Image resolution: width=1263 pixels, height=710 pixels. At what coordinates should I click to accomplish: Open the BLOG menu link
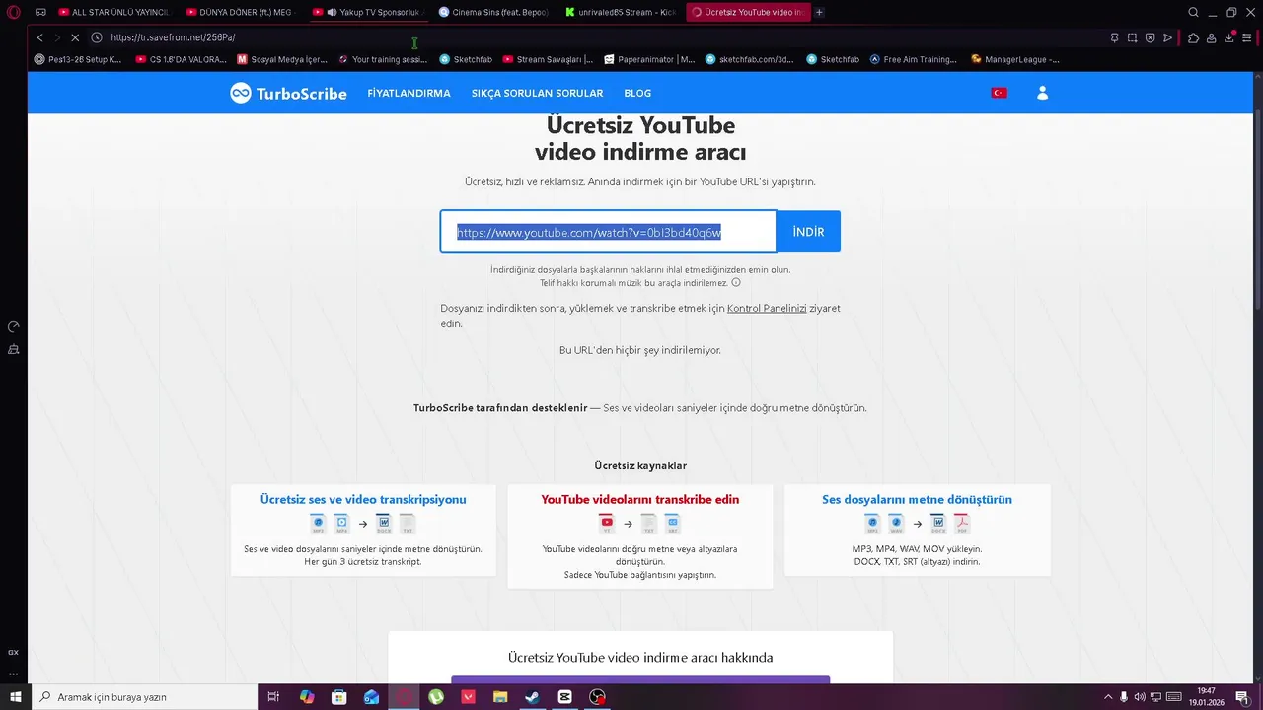point(637,93)
